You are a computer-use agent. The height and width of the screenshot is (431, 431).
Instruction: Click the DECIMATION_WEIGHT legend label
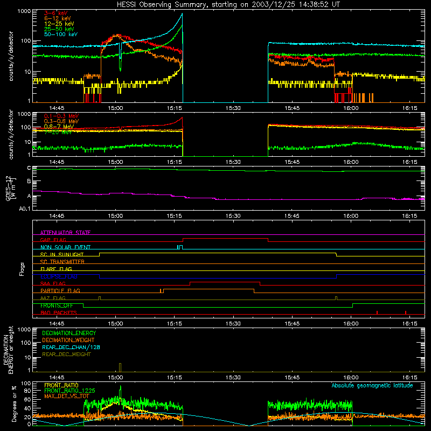coord(68,340)
